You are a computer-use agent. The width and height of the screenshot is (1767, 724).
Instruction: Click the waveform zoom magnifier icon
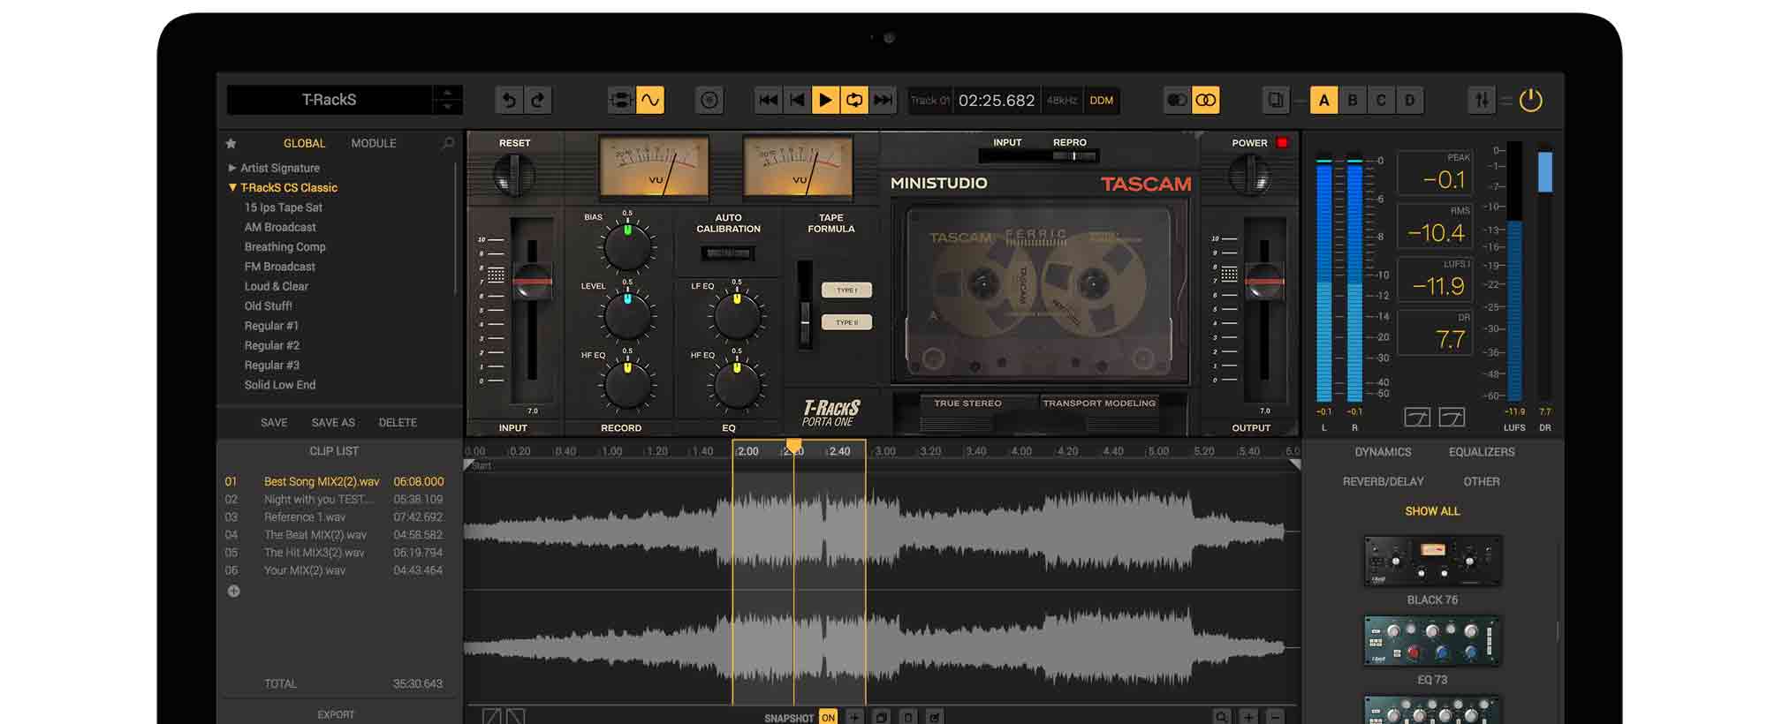pyautogui.click(x=1221, y=717)
